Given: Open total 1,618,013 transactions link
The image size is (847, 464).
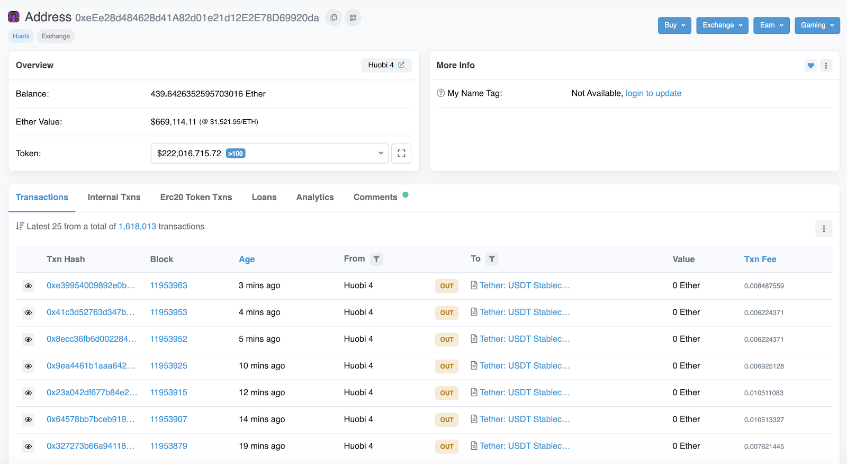Looking at the screenshot, I should click(137, 226).
